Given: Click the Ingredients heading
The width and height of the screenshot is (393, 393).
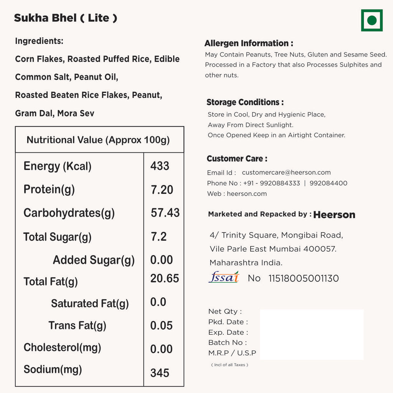Looking at the screenshot, I should click(x=39, y=41).
